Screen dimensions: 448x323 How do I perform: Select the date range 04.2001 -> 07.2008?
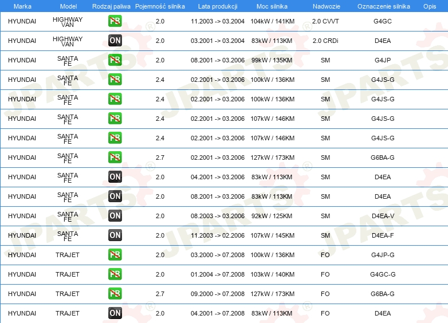pos(218,313)
